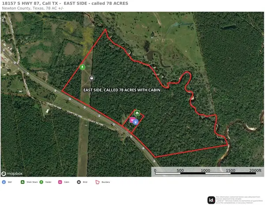Click the map title 18157 S HWY 87
The width and height of the screenshot is (265, 205).
click(65, 4)
